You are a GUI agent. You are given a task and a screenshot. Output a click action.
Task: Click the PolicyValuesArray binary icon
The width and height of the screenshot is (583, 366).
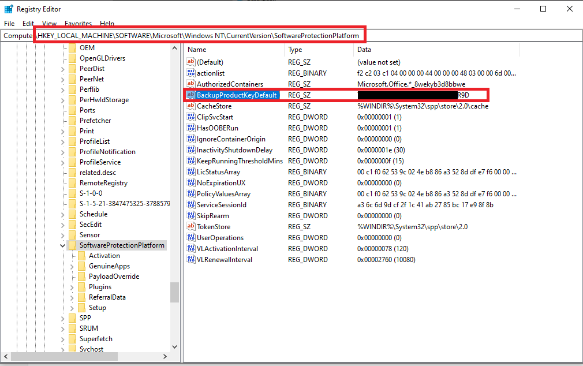coord(190,193)
